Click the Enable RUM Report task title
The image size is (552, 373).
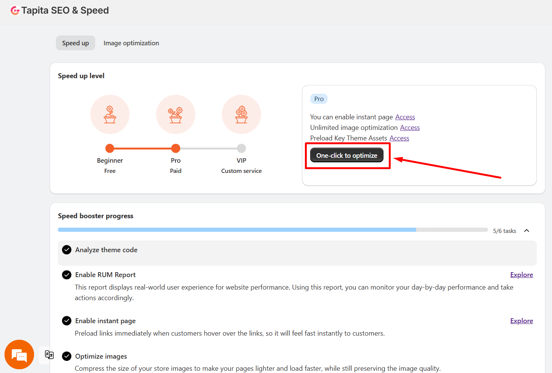pyautogui.click(x=105, y=275)
